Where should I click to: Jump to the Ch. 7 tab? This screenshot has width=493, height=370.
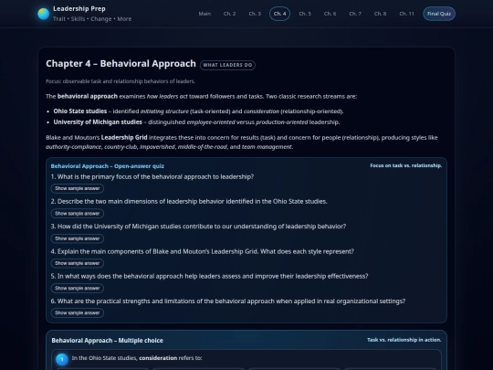[355, 14]
